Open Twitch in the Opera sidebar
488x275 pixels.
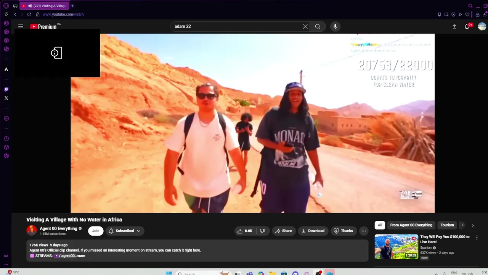[x=6, y=89]
